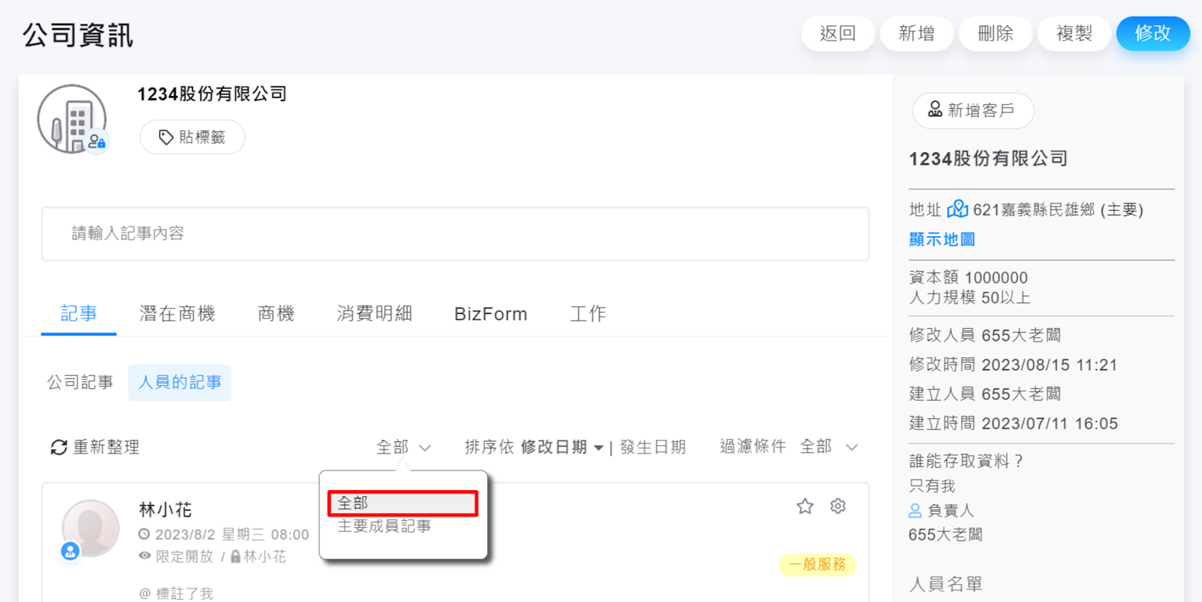
Task: Open the gear settings on 林小花 note
Action: 838,507
